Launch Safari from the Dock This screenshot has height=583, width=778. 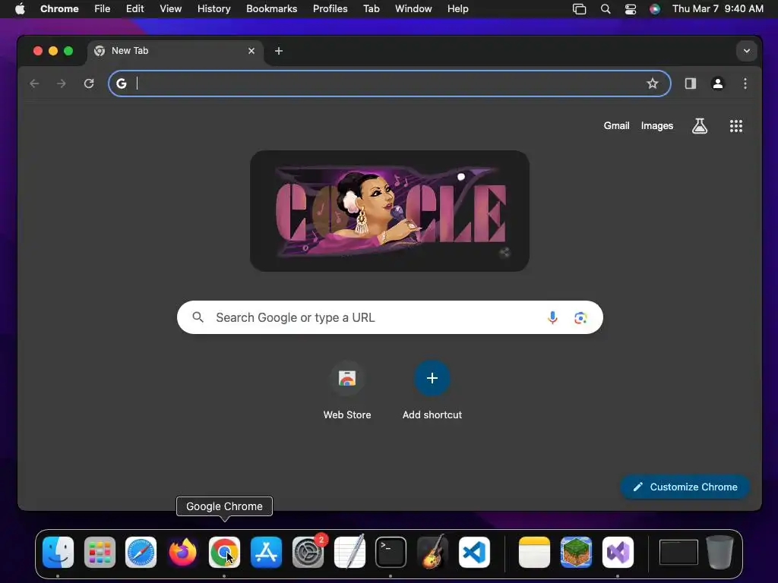coord(141,553)
